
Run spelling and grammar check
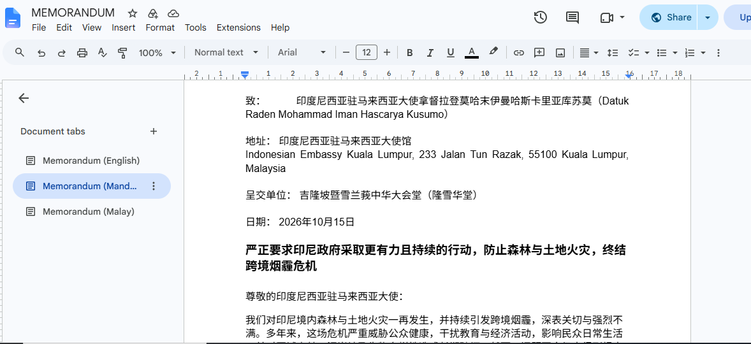[x=102, y=53]
